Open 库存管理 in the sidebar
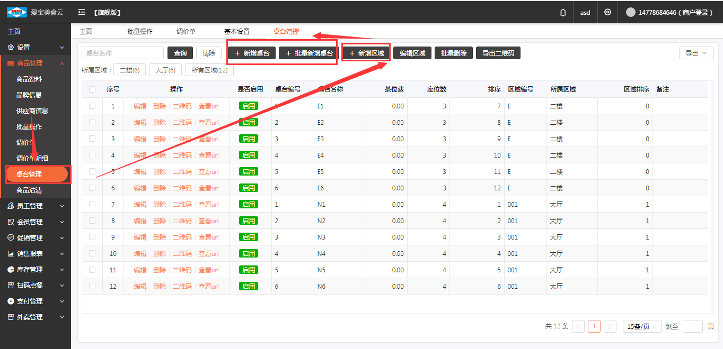 30,270
